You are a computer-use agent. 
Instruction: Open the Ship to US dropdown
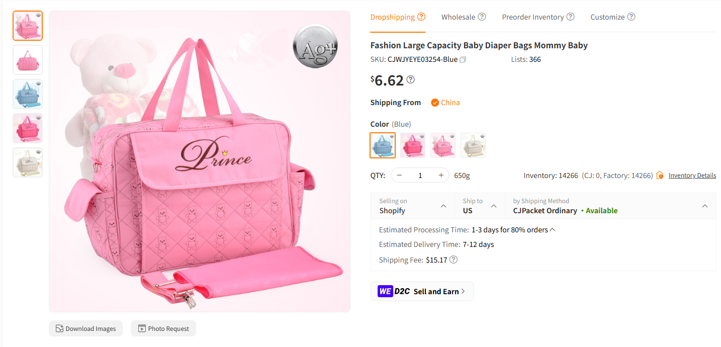pos(494,206)
